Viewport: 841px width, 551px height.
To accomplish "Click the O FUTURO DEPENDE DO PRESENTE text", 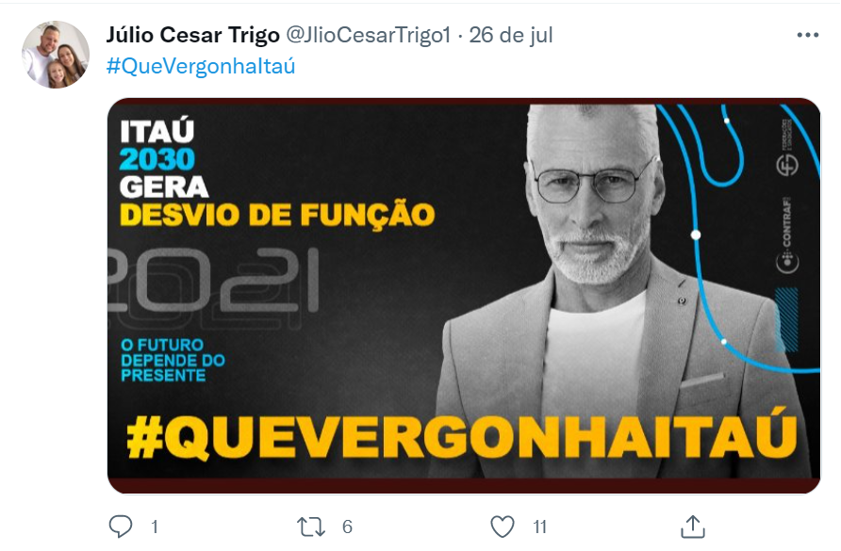I will click(173, 360).
